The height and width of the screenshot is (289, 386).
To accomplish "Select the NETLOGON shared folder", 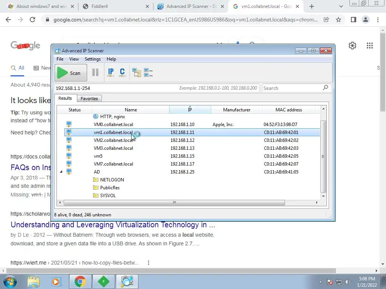I will pyautogui.click(x=112, y=179).
